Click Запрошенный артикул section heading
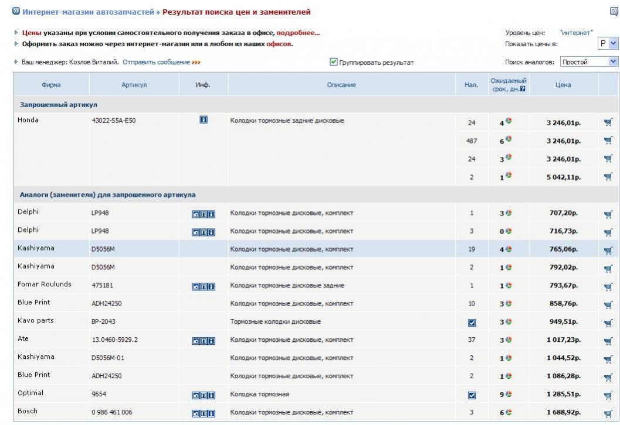The image size is (620, 425). point(59,105)
